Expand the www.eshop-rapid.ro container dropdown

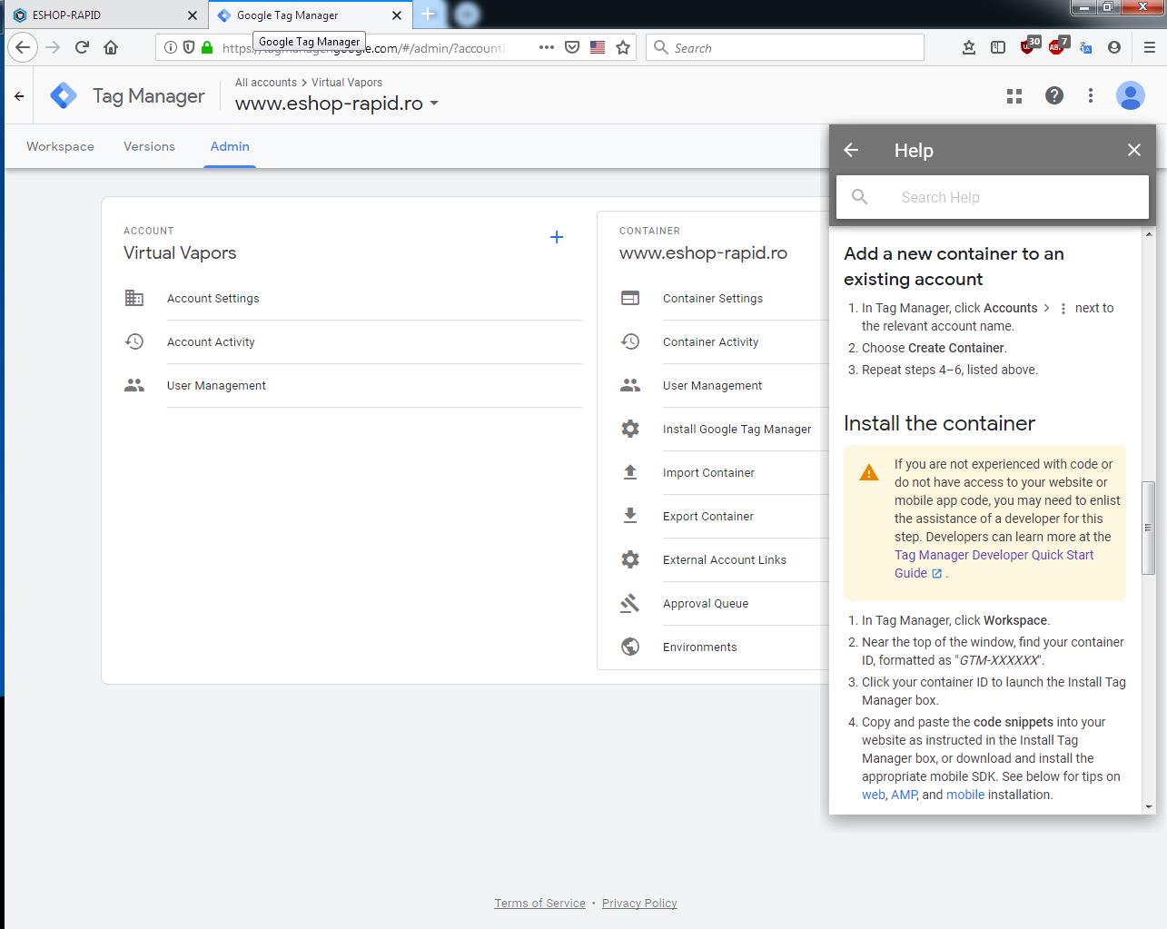pos(434,104)
